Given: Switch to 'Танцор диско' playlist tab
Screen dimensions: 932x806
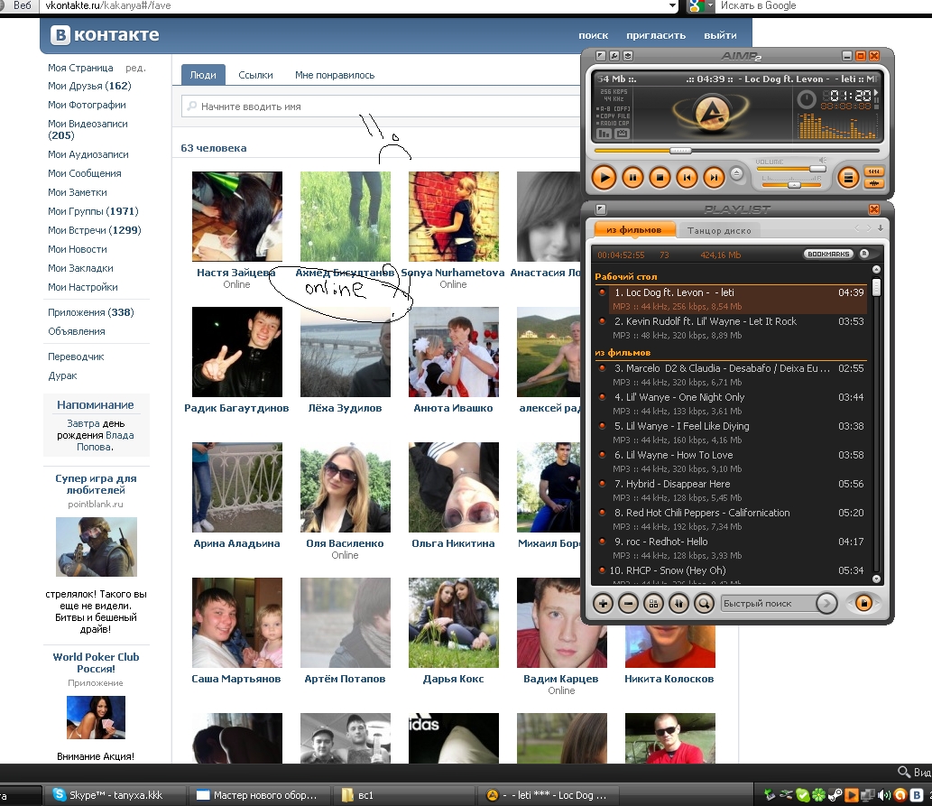Looking at the screenshot, I should 719,231.
